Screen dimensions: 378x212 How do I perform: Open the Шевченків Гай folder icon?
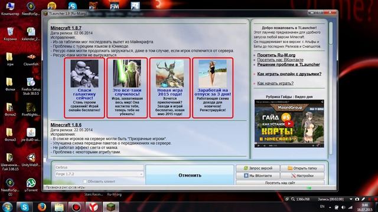coord(9,161)
